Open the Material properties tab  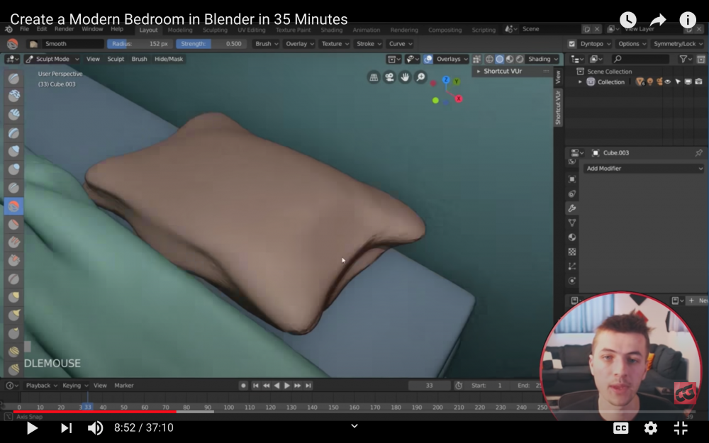pyautogui.click(x=572, y=237)
